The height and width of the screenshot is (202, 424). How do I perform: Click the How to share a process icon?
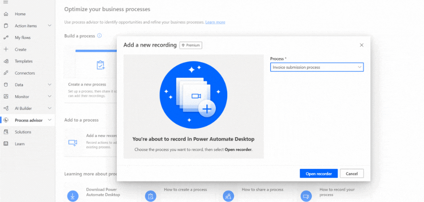coord(228,196)
